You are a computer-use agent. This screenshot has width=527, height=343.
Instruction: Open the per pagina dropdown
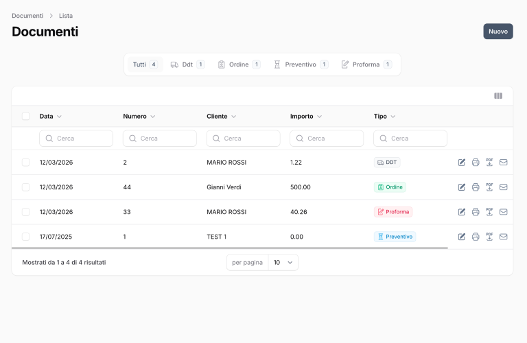coord(283,263)
